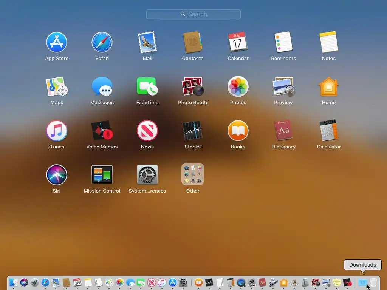Open System Preferences gear in Dock
Viewport: 387px width, 290px height.
click(x=183, y=282)
